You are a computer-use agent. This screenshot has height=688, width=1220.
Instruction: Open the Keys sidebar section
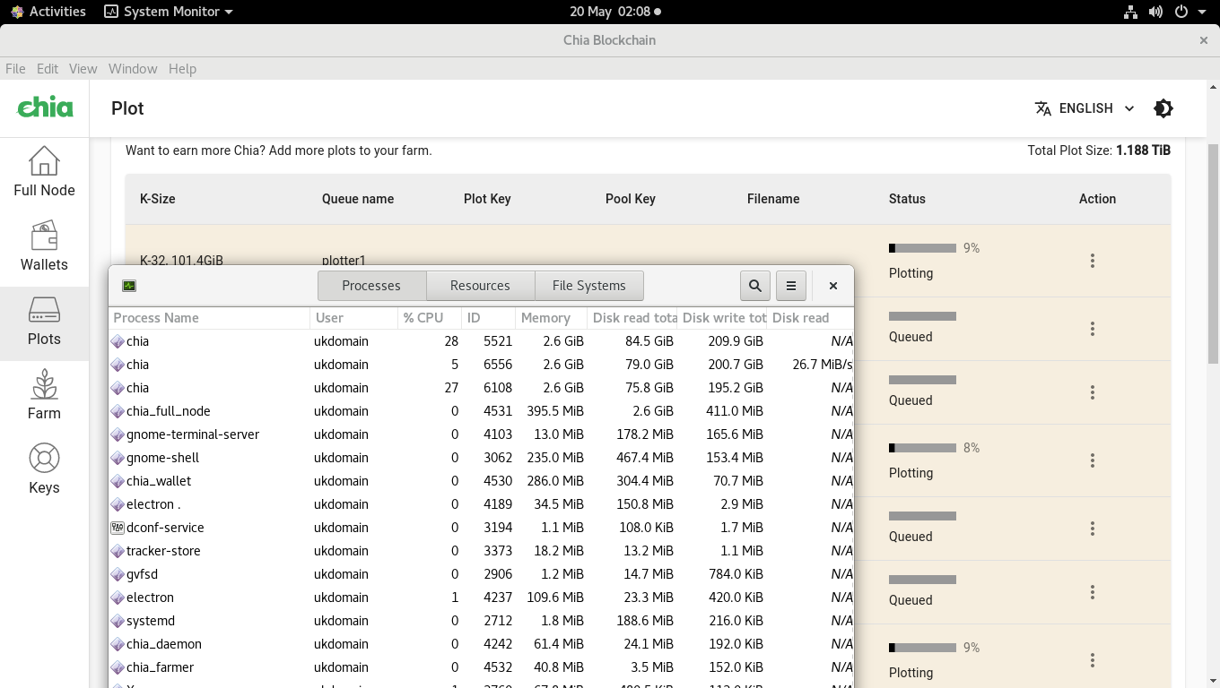(44, 470)
